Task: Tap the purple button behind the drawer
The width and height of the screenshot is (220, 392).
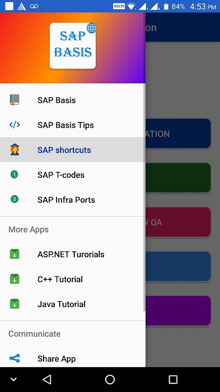Action: point(178,311)
